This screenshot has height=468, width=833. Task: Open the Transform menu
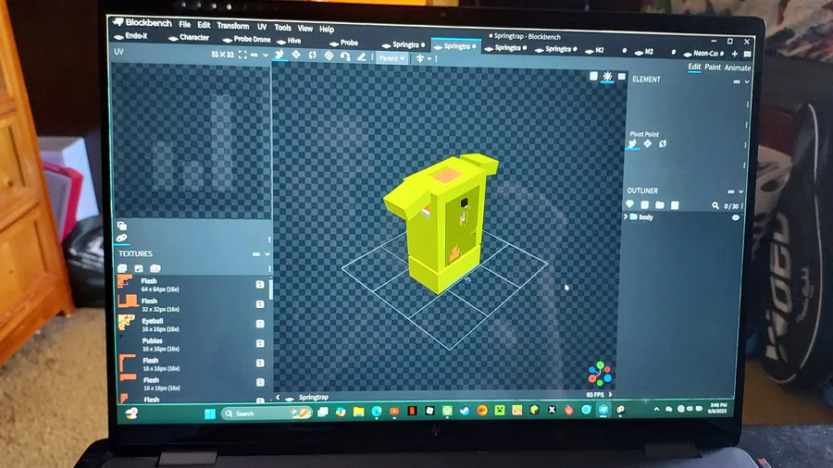pos(232,26)
